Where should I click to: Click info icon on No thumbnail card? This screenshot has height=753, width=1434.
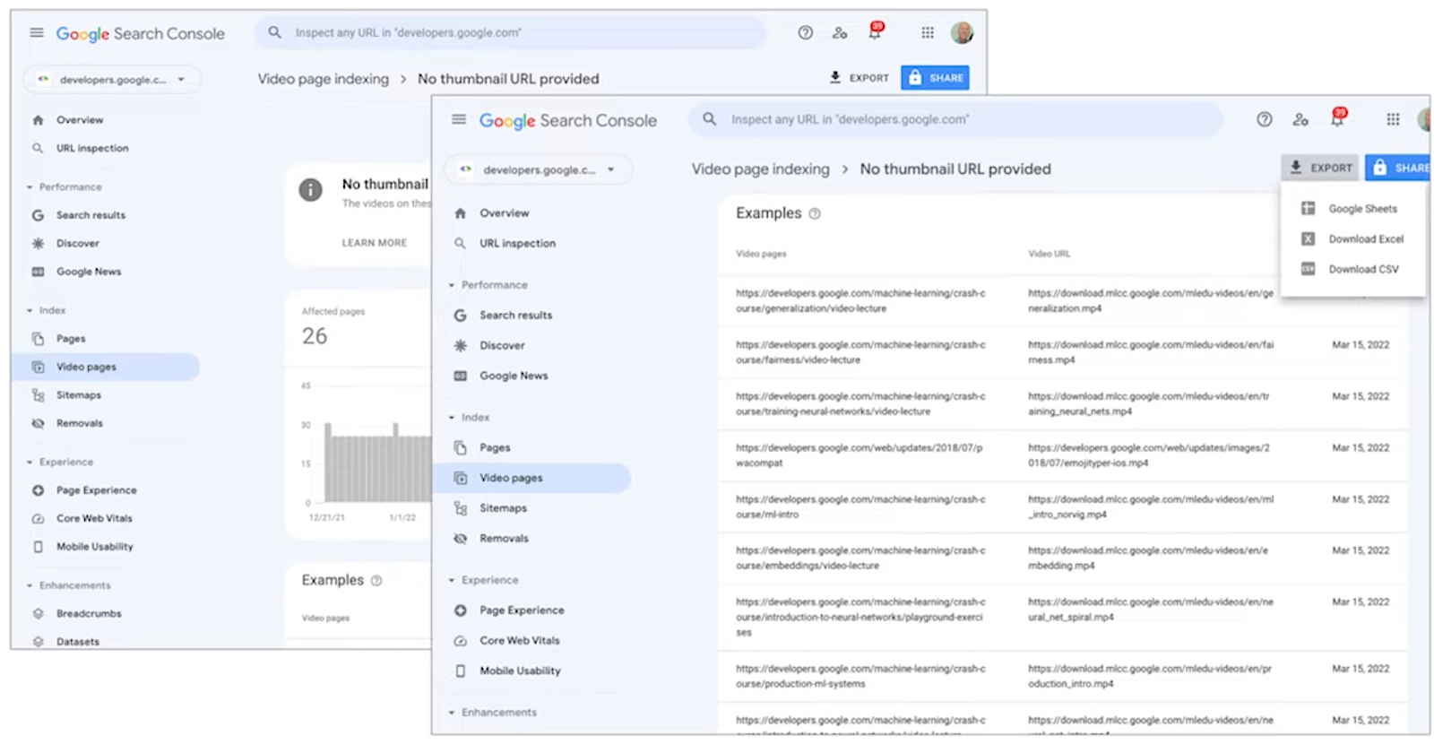(310, 190)
